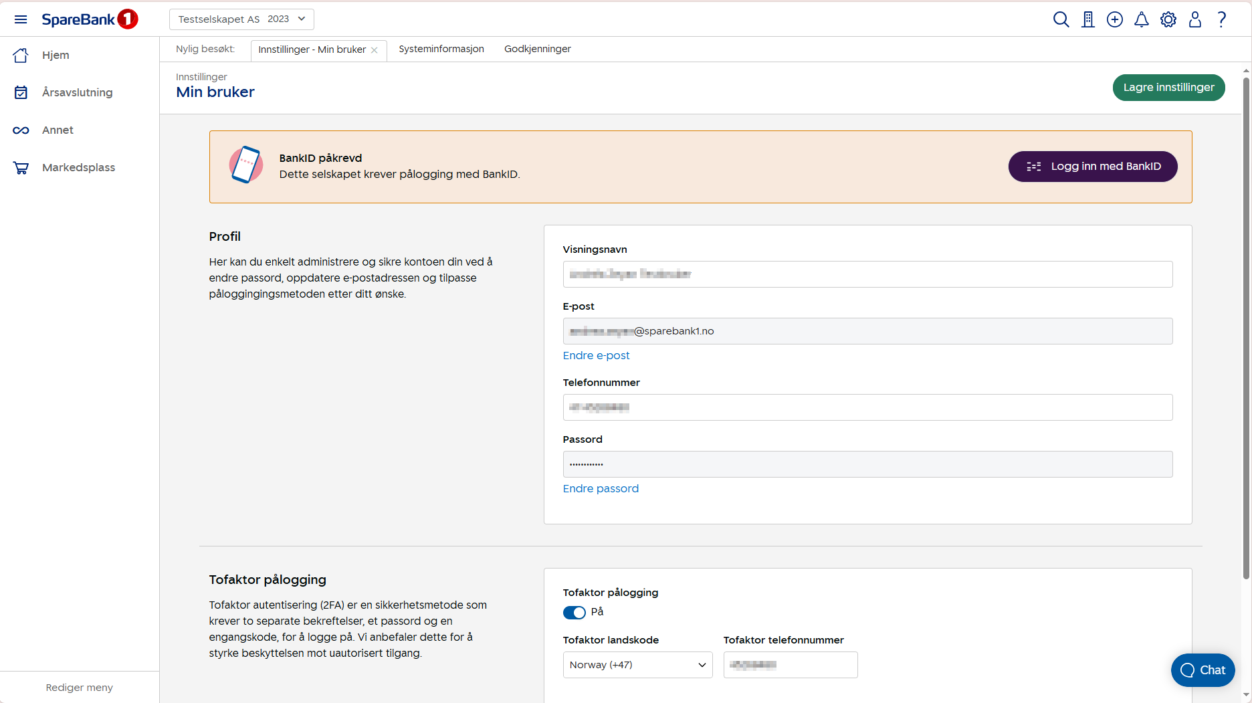Click the Endre passord link

click(601, 489)
